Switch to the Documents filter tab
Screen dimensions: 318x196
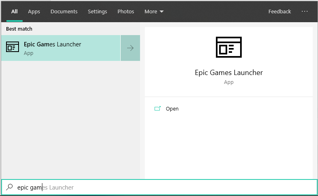coord(64,12)
